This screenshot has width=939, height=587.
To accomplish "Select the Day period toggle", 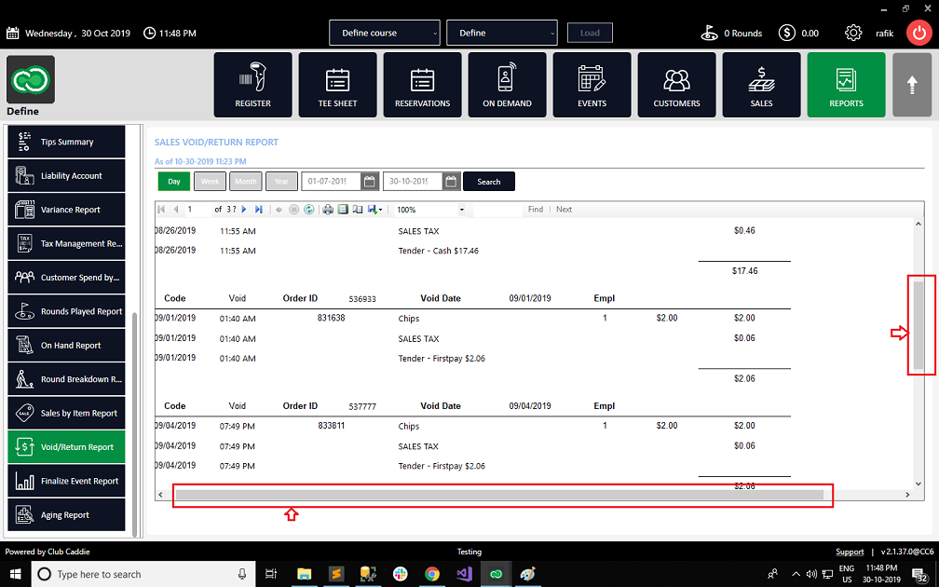I will [173, 182].
